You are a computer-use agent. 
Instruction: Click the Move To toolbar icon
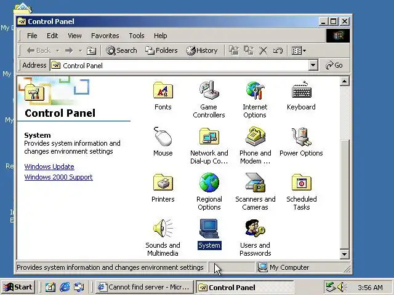(234, 50)
